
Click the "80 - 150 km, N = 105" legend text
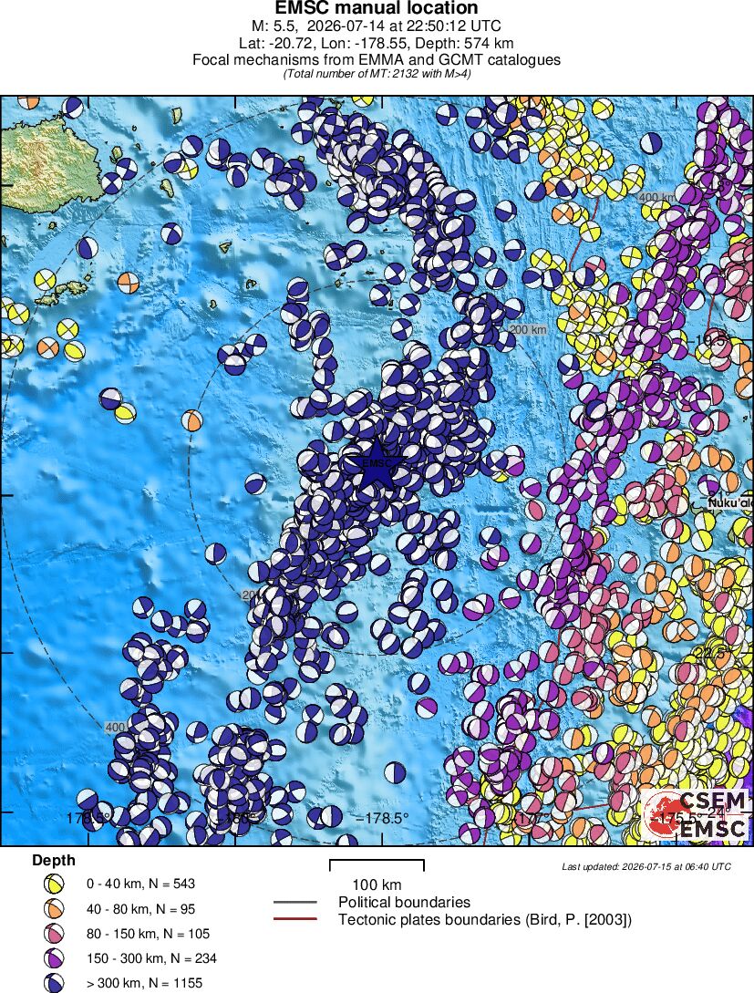click(x=148, y=934)
